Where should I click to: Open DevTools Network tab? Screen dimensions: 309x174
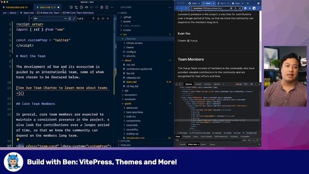coord(217,84)
